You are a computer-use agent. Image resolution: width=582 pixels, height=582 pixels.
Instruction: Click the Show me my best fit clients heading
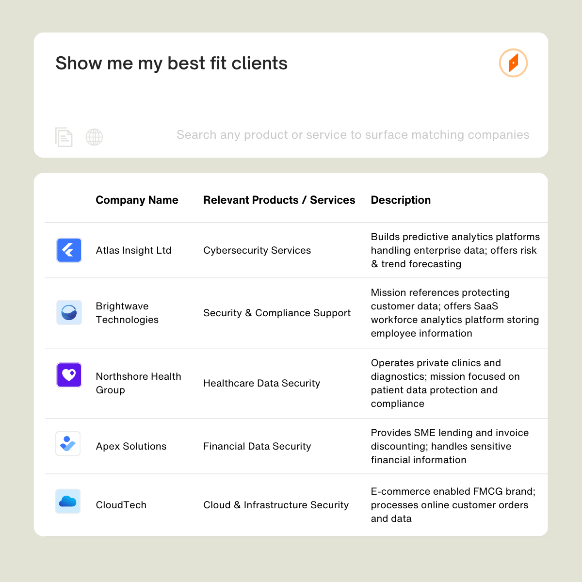pos(172,63)
